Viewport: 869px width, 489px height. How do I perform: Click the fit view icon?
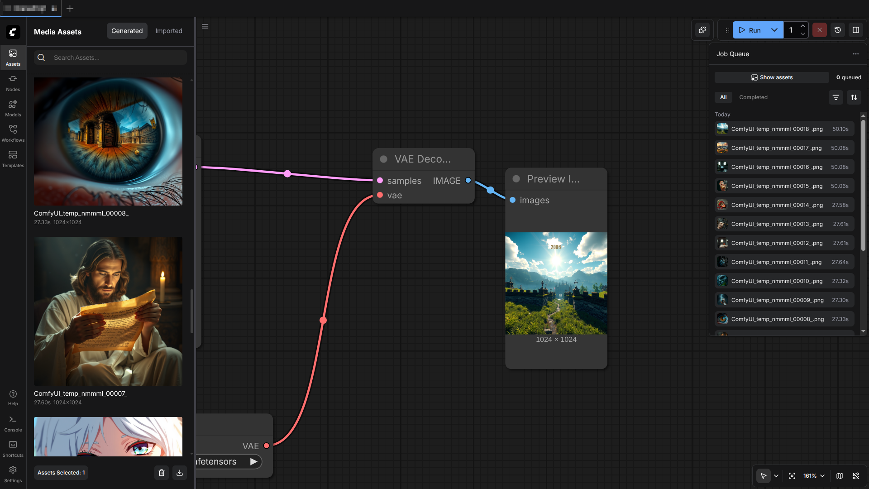[x=792, y=476]
